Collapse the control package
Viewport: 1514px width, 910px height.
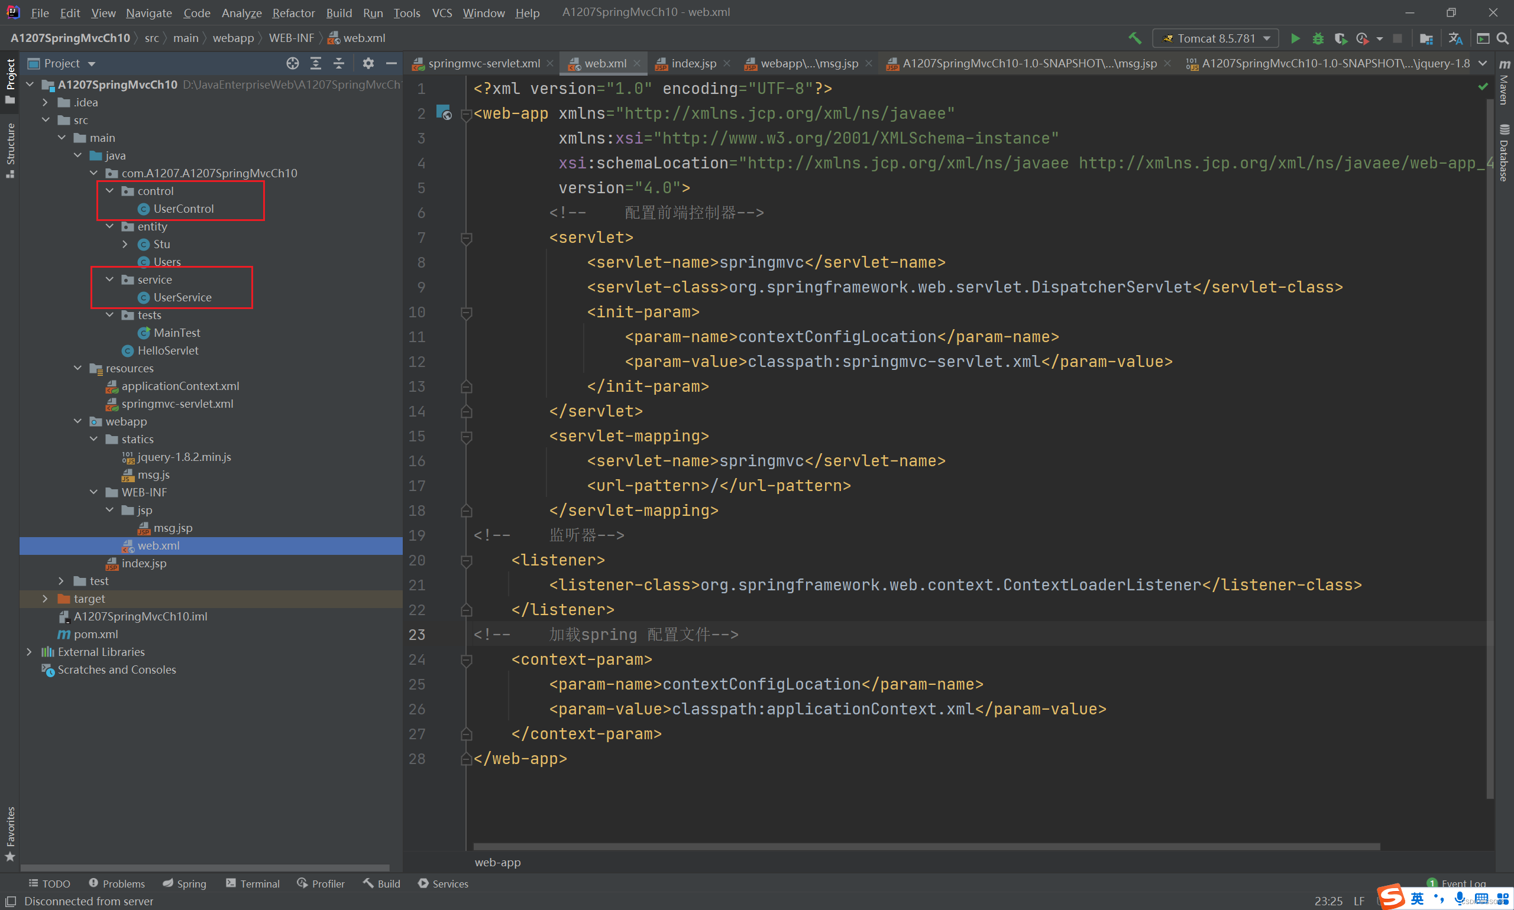point(110,191)
